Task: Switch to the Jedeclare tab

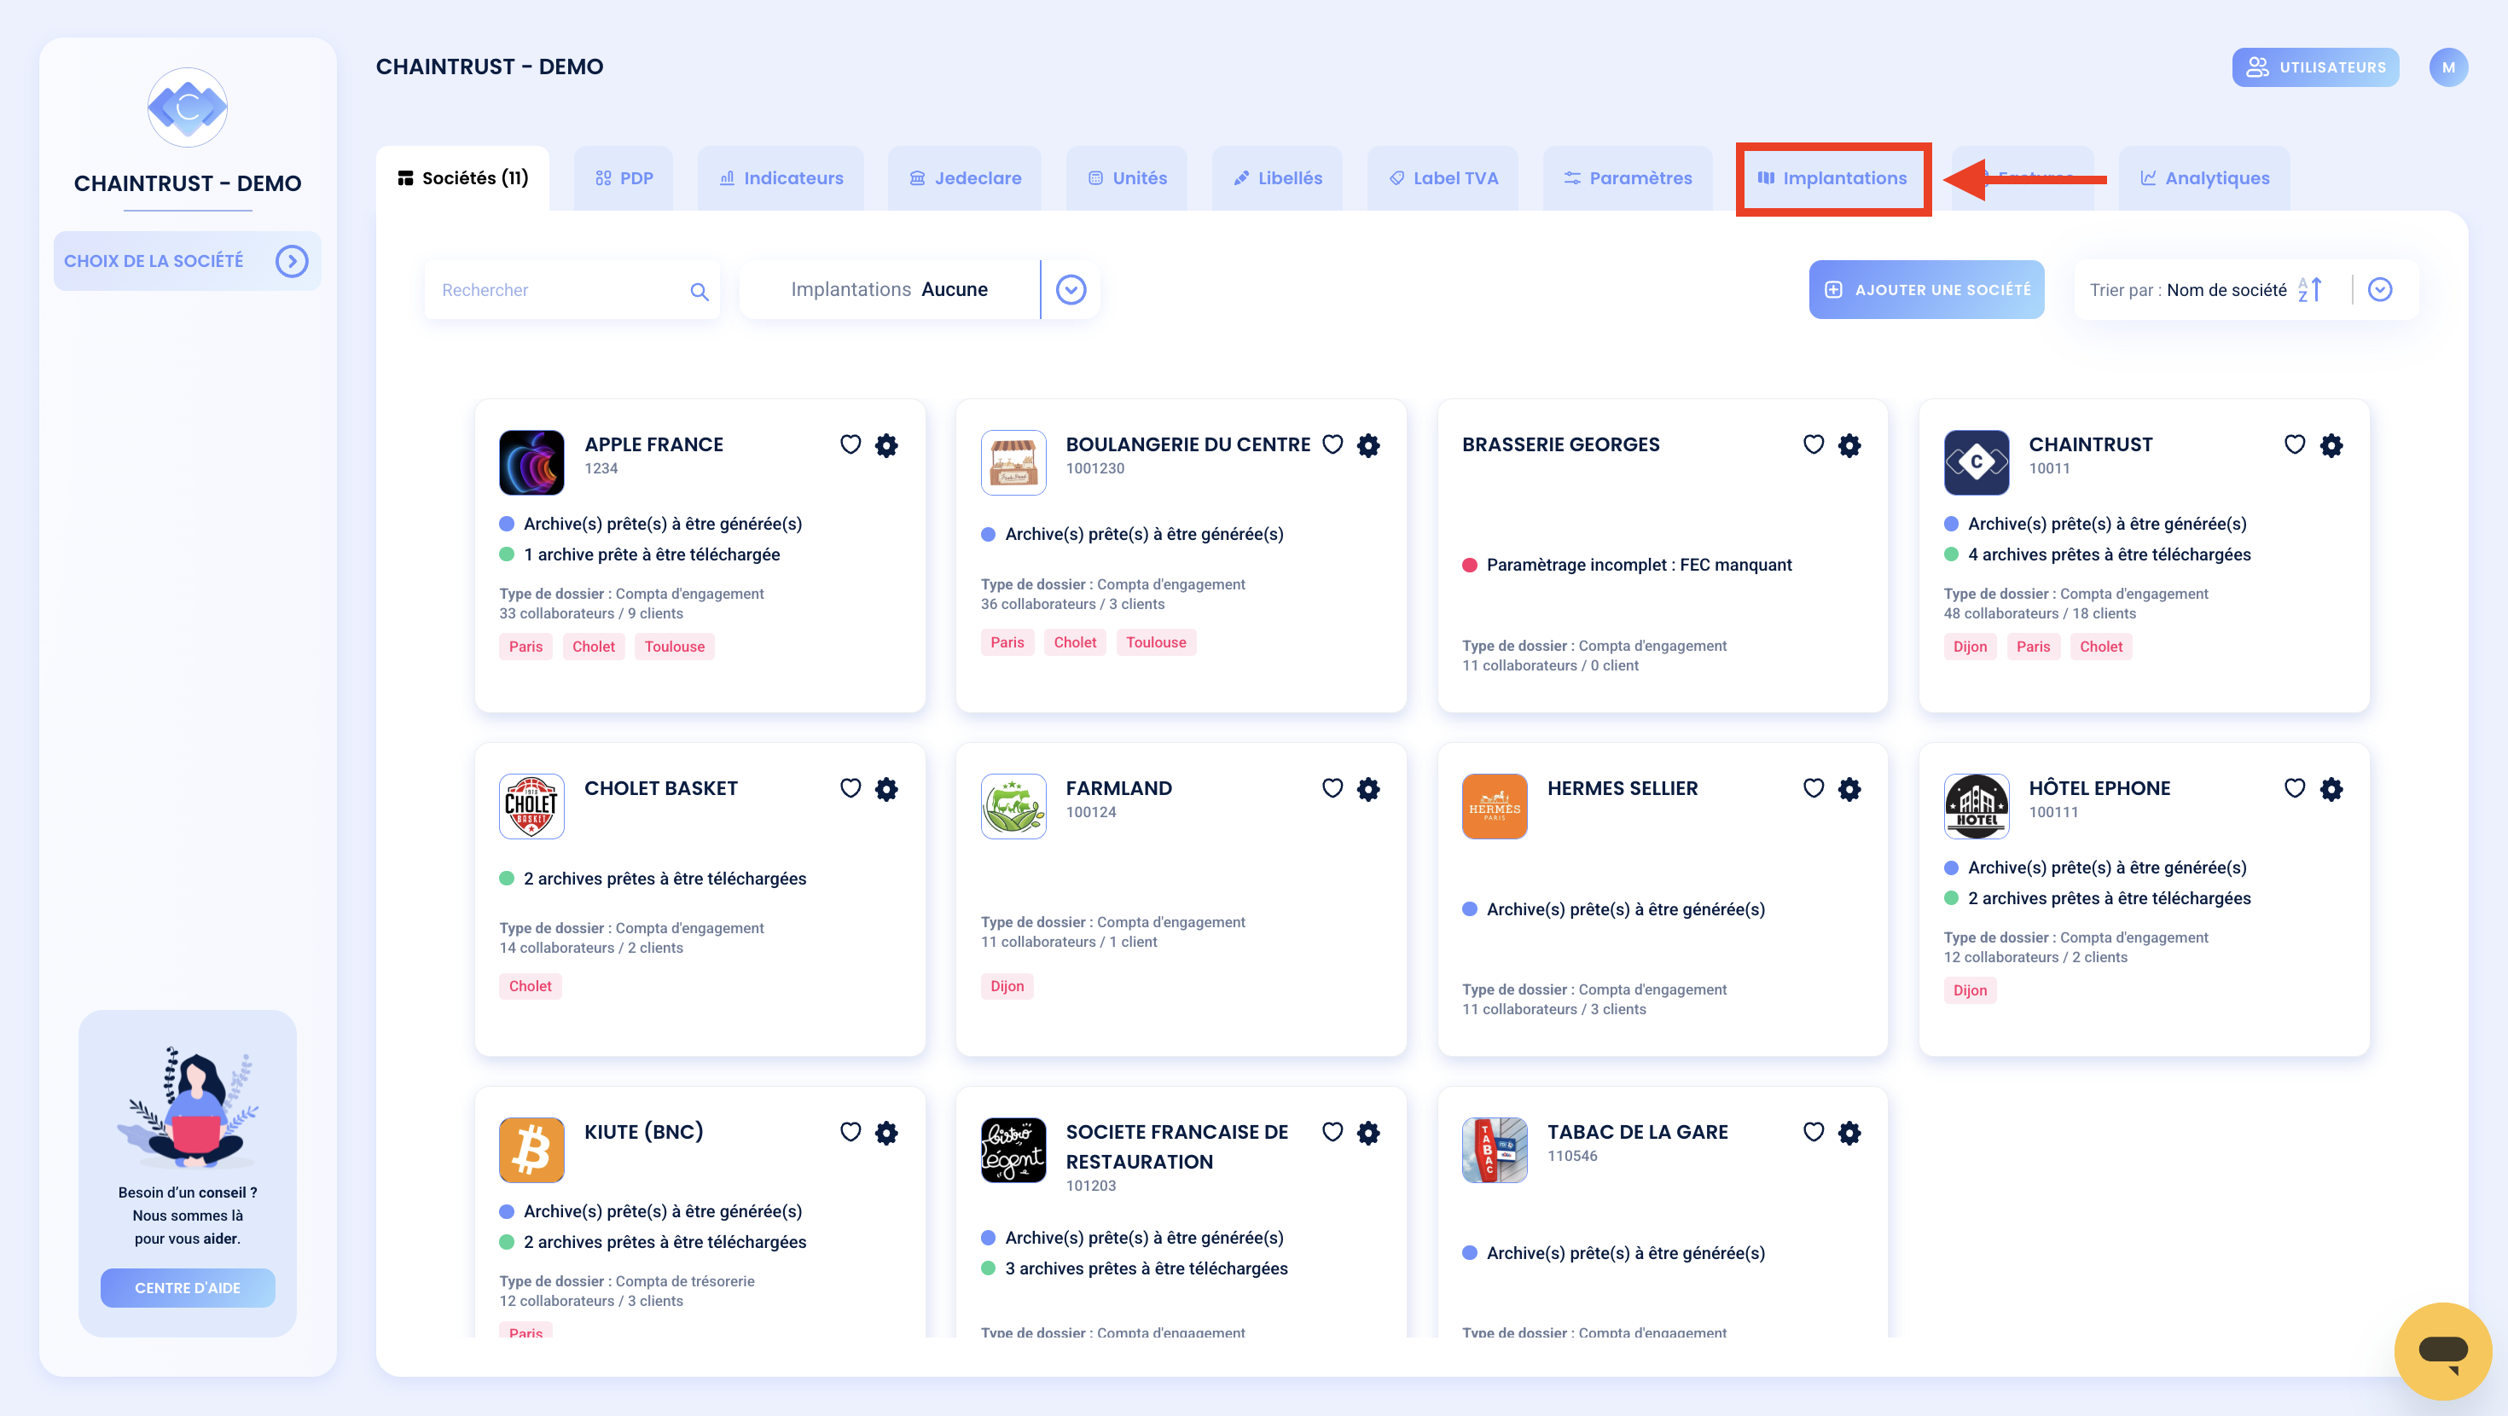Action: 965,178
